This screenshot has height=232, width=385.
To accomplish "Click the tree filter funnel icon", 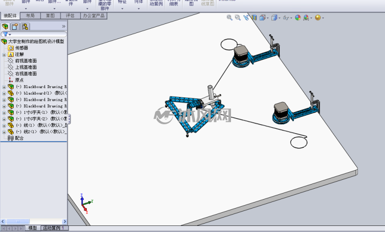I will pyautogui.click(x=5, y=34).
